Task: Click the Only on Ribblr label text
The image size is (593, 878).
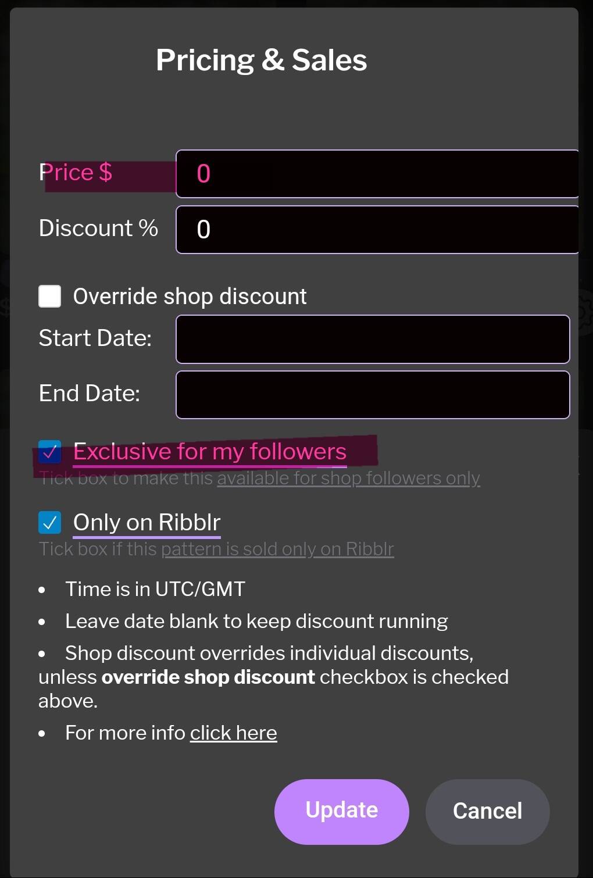Action: click(x=147, y=522)
